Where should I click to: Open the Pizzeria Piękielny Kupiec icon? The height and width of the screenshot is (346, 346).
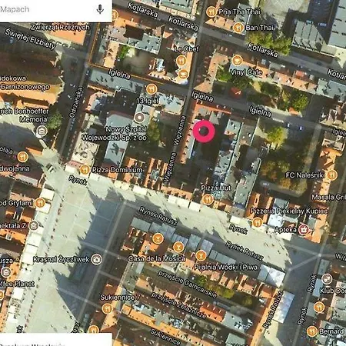click(x=257, y=222)
